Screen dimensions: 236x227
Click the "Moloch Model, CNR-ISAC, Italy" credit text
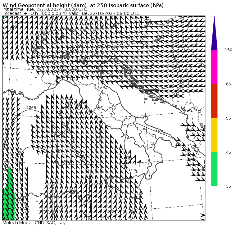tap(34, 223)
